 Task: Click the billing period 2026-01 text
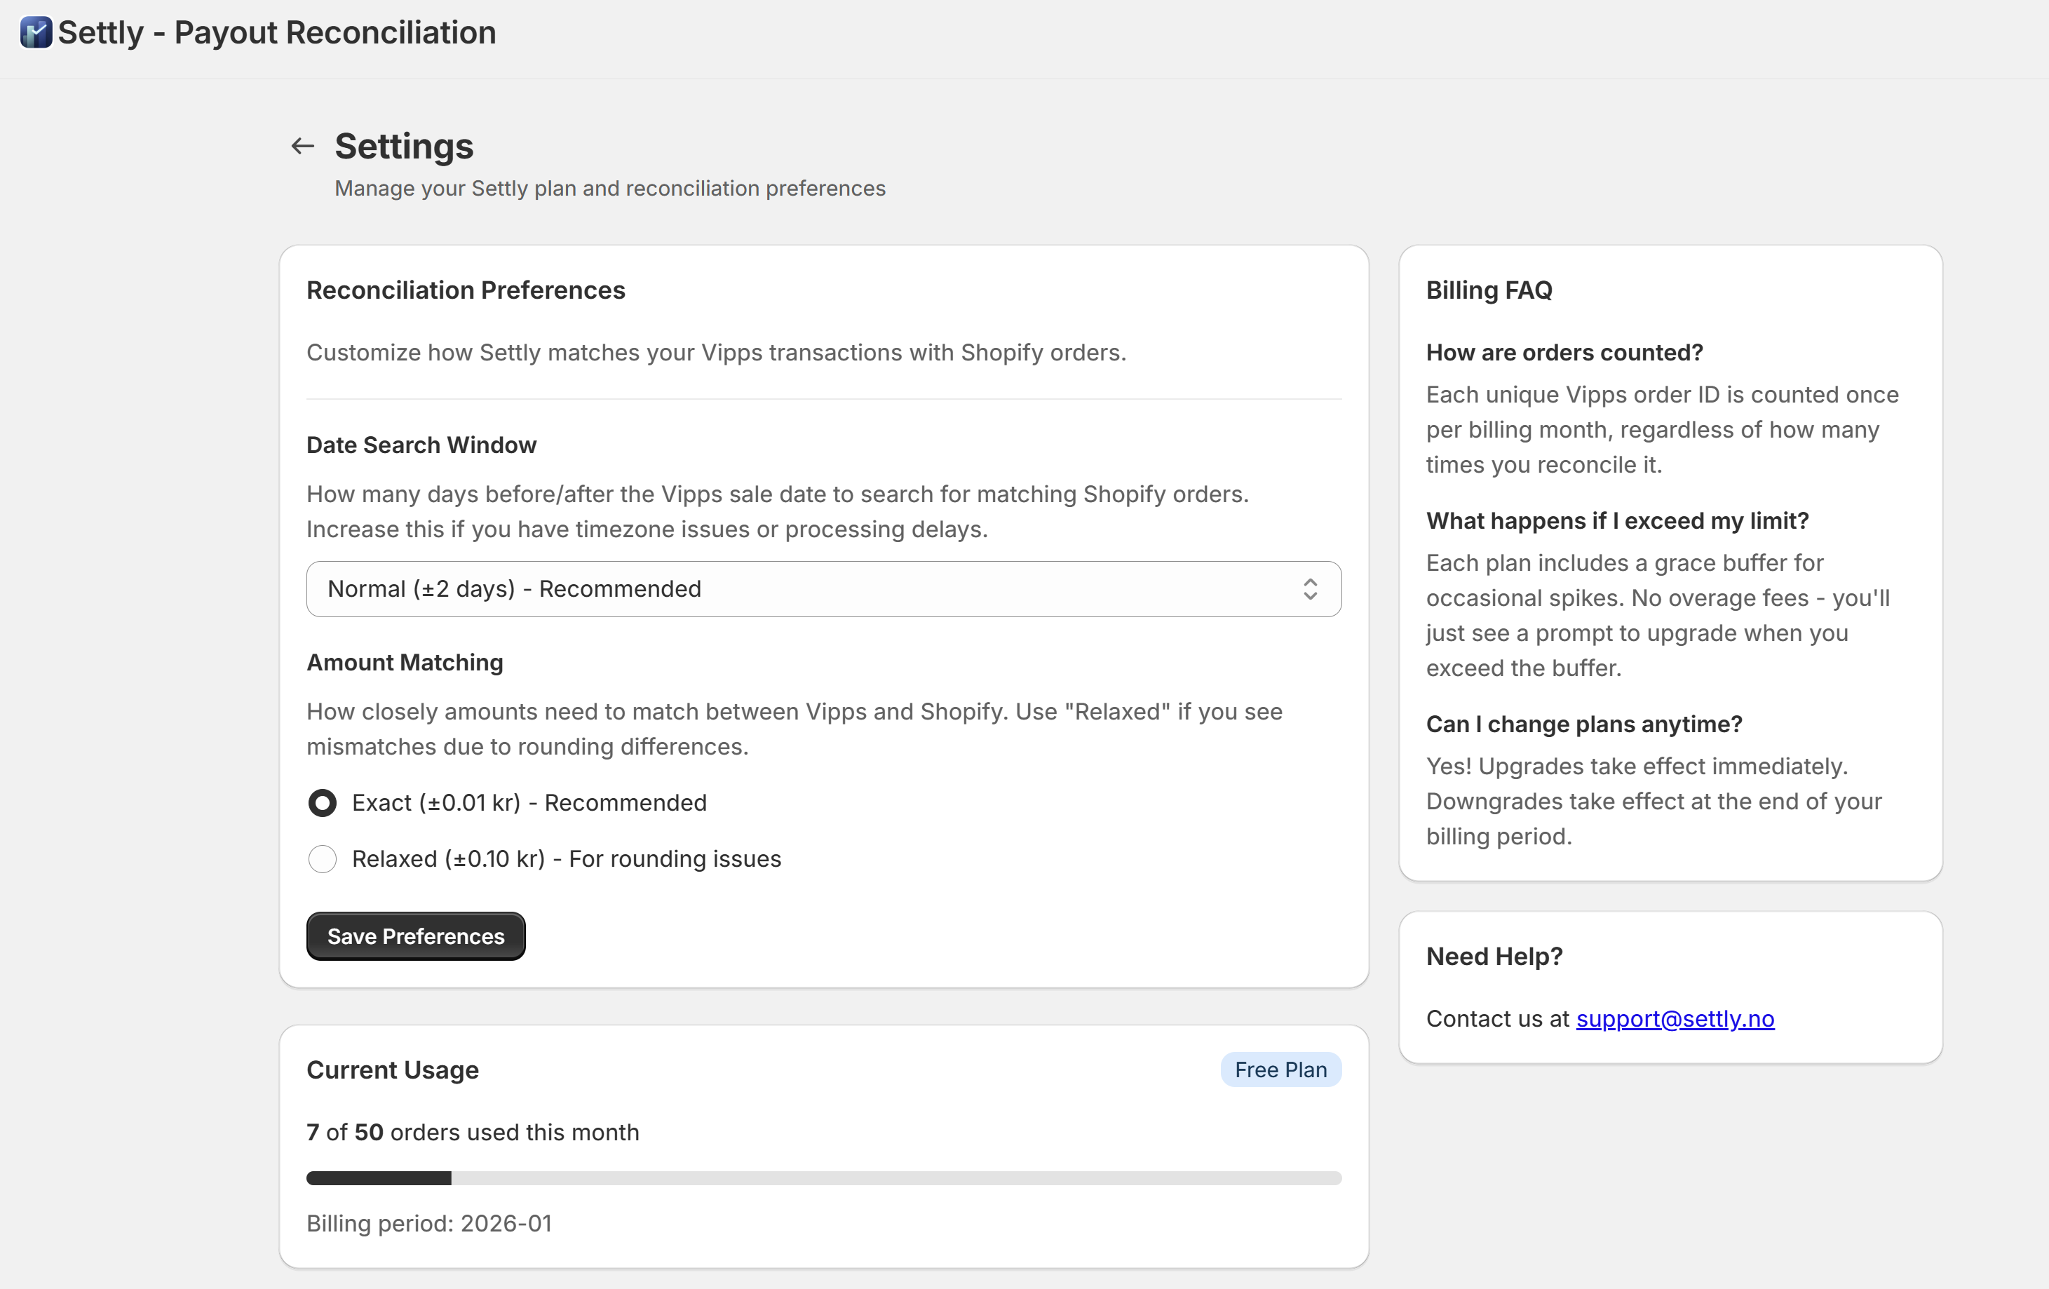[429, 1222]
